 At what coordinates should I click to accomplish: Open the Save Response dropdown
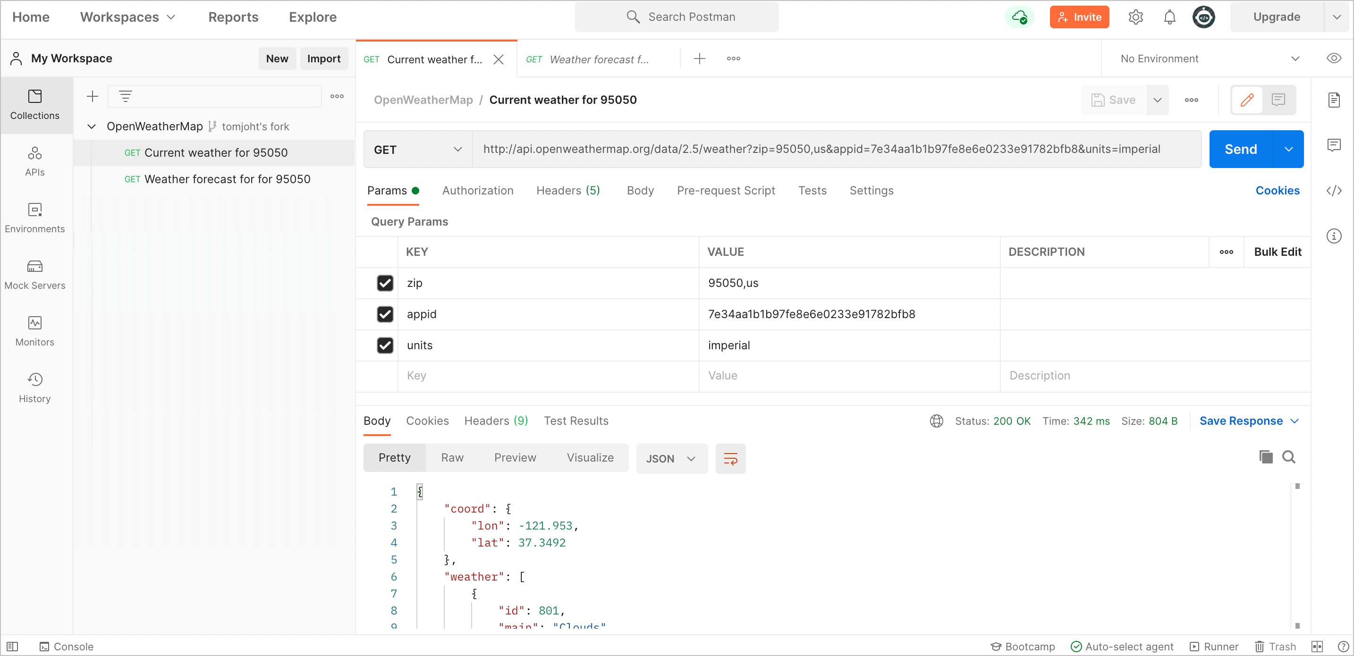[x=1248, y=421]
